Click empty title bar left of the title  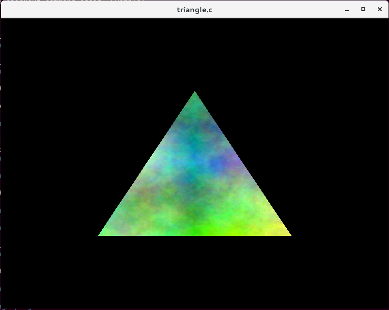pos(87,10)
